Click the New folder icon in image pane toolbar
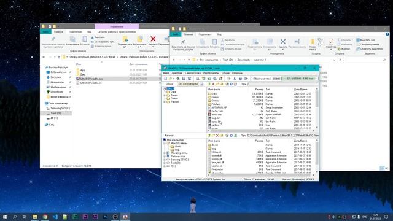 (x=217, y=84)
